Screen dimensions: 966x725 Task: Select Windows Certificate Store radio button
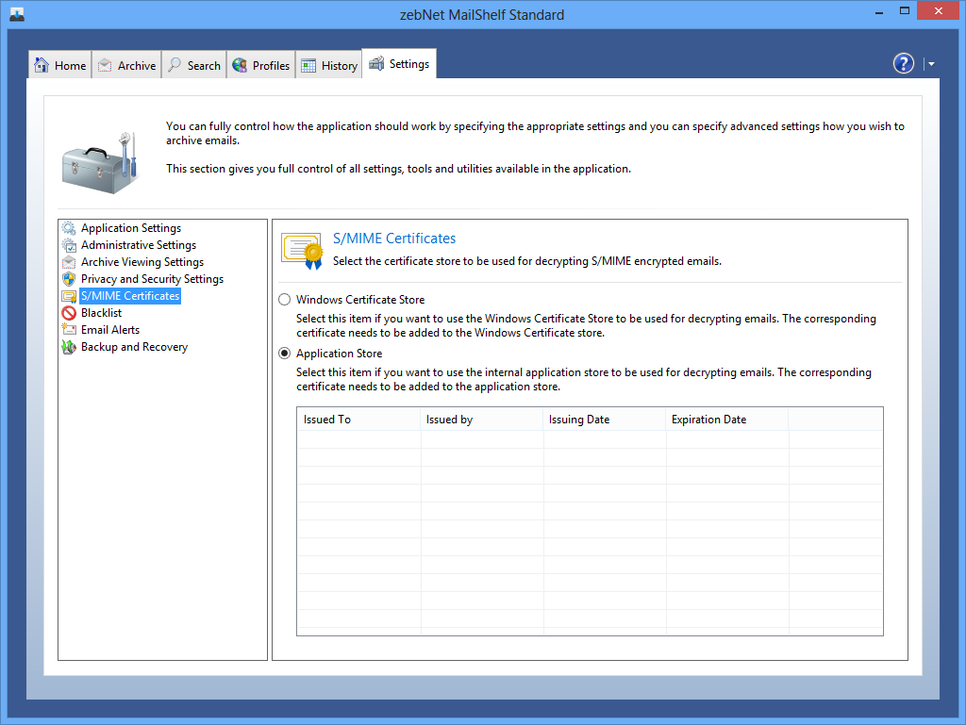point(285,300)
